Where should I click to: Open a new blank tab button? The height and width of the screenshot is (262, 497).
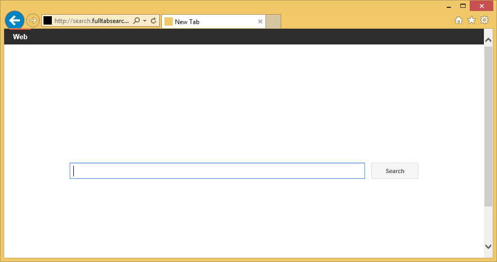[273, 21]
